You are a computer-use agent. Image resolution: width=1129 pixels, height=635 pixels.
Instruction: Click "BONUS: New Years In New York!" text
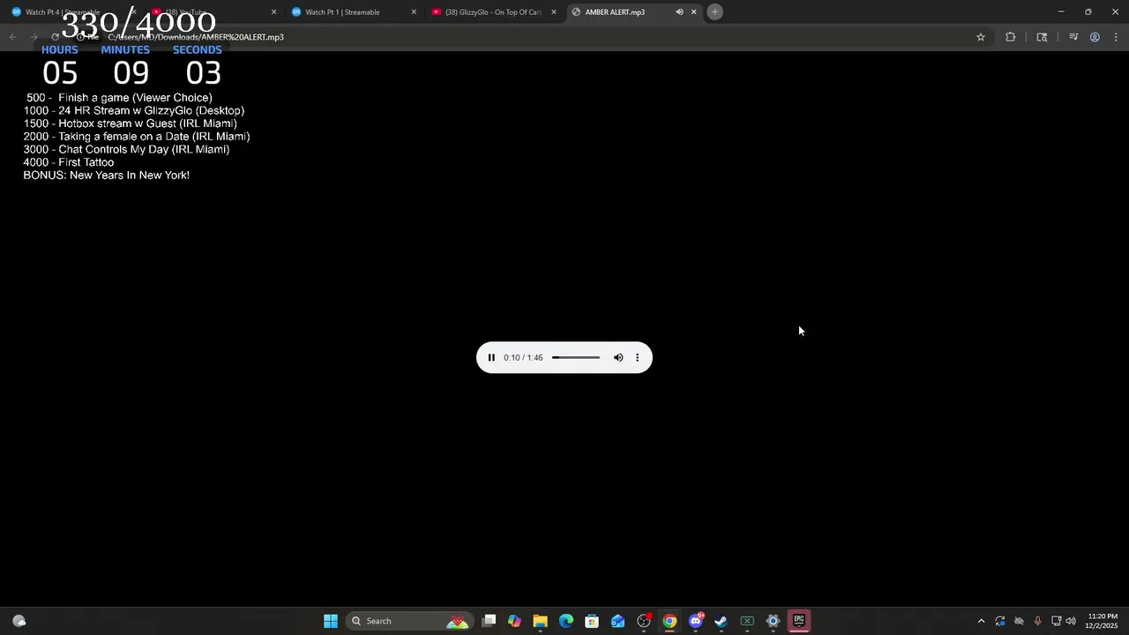(107, 176)
